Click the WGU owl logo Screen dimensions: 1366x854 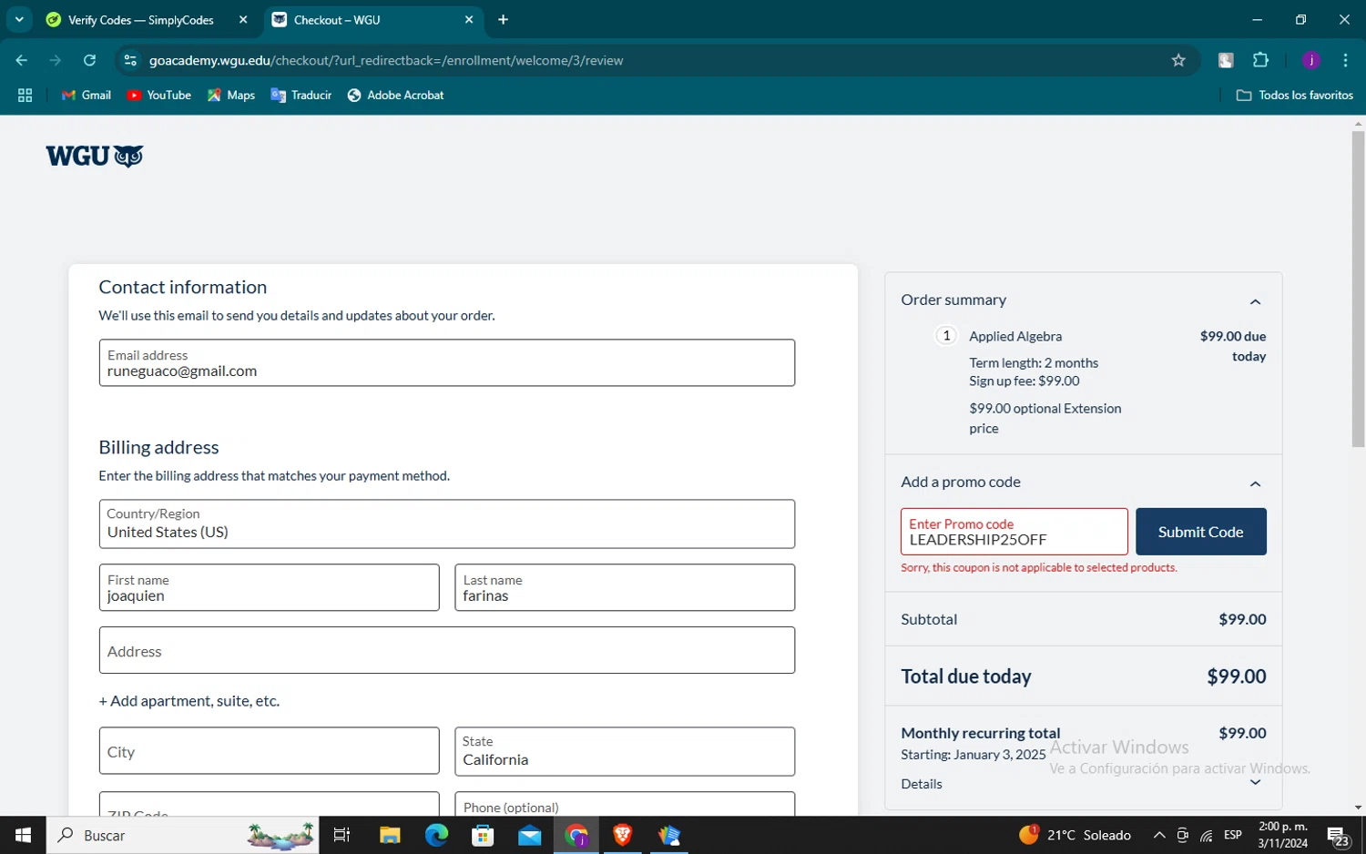pos(95,157)
